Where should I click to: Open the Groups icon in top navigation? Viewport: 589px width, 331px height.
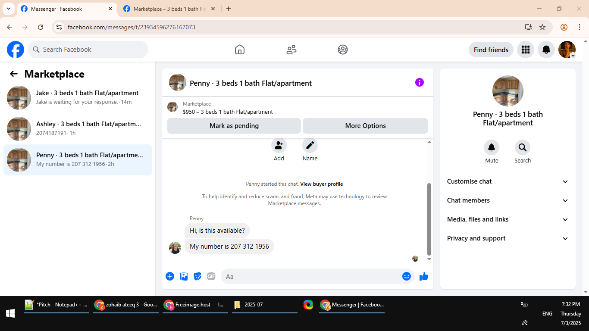[x=343, y=50]
